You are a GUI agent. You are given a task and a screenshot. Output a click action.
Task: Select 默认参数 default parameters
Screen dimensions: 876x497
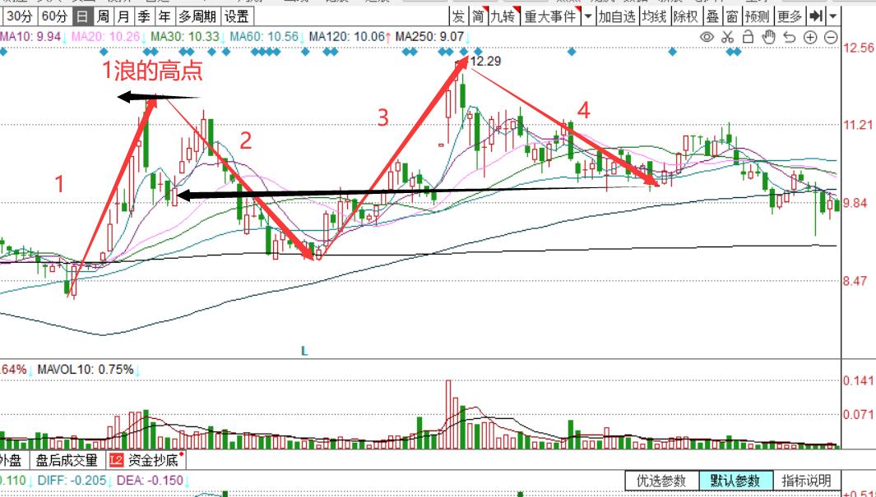(x=735, y=481)
